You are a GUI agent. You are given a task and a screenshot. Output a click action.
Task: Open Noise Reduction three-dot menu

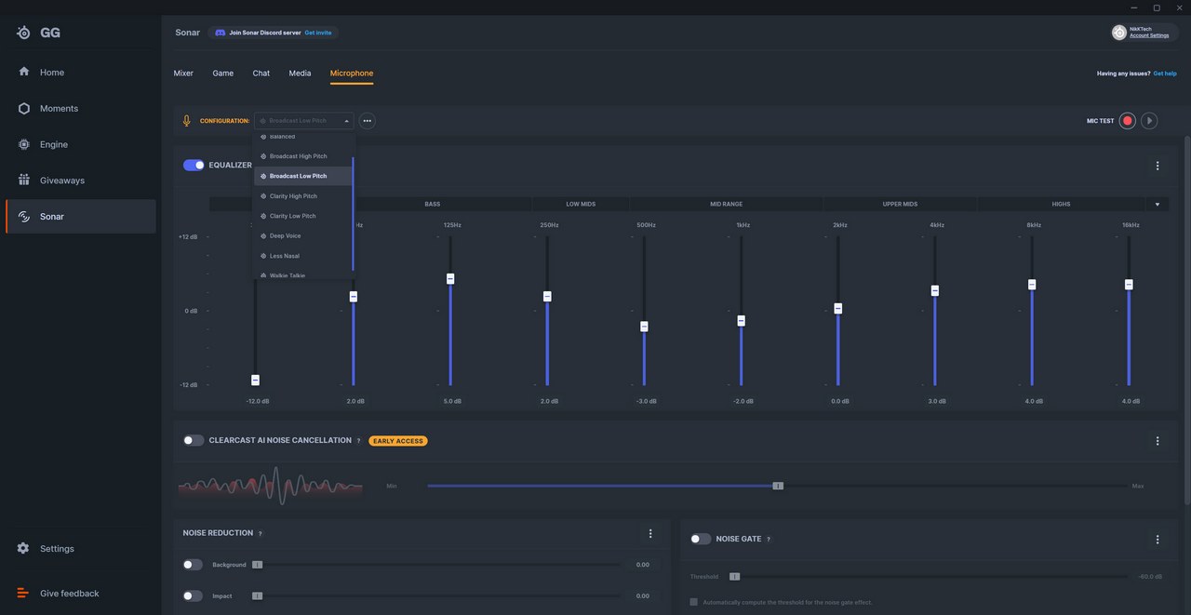pyautogui.click(x=650, y=533)
